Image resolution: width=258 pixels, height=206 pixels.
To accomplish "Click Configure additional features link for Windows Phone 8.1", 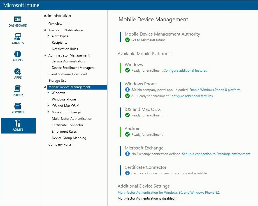I will 191,96.
